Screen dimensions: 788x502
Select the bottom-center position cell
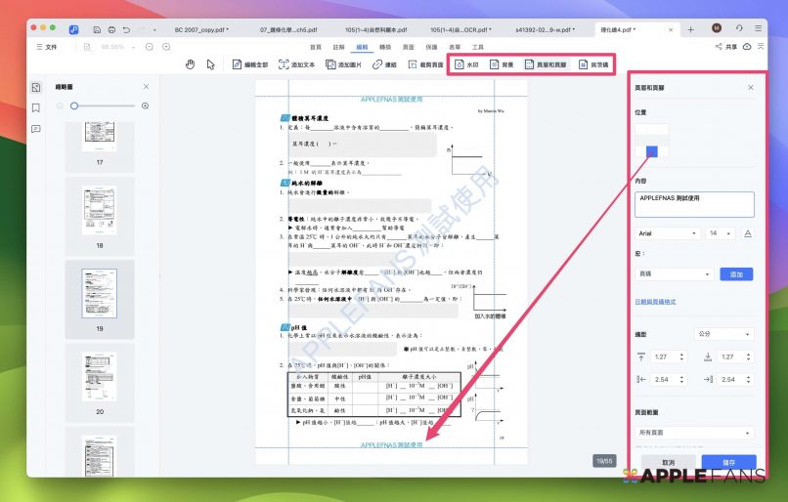tap(652, 151)
